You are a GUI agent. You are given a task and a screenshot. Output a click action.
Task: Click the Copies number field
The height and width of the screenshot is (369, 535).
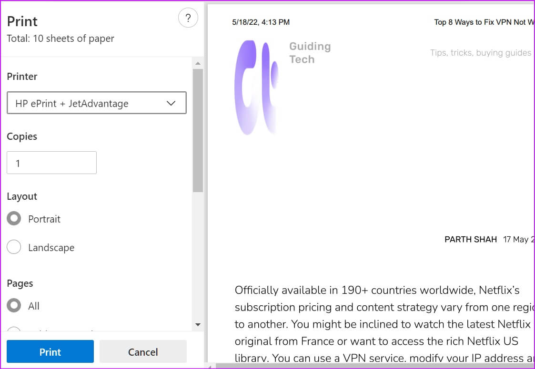click(x=51, y=163)
